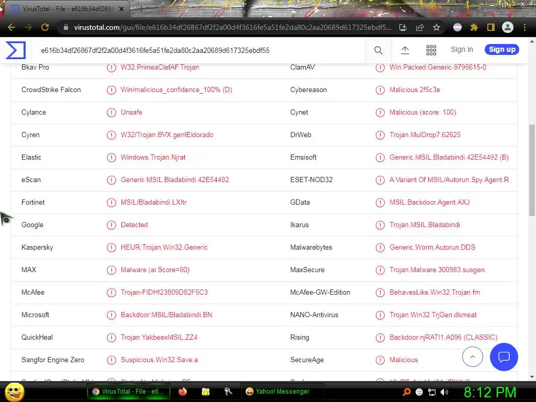Open the Chrome profile avatar

(508, 27)
